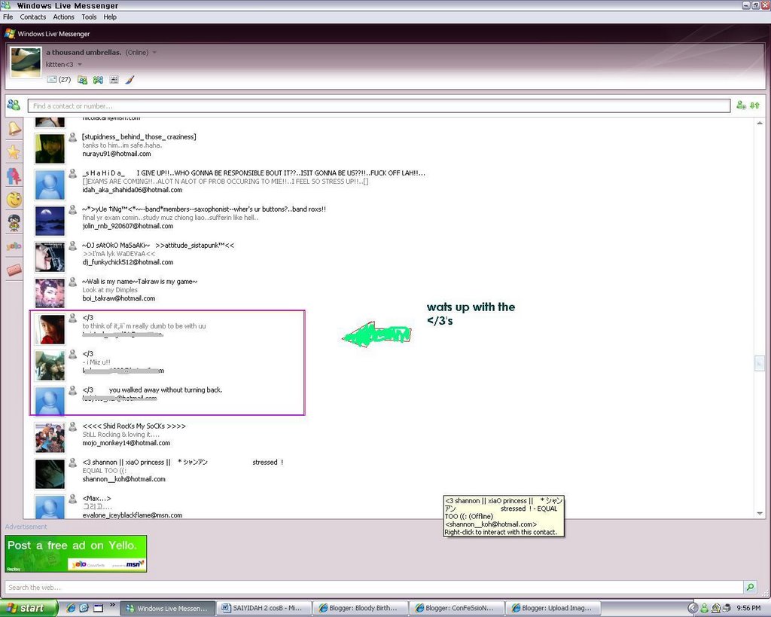This screenshot has height=617, width=771.
Task: Open the "Post a free ad on Yello" banner
Action: point(76,554)
